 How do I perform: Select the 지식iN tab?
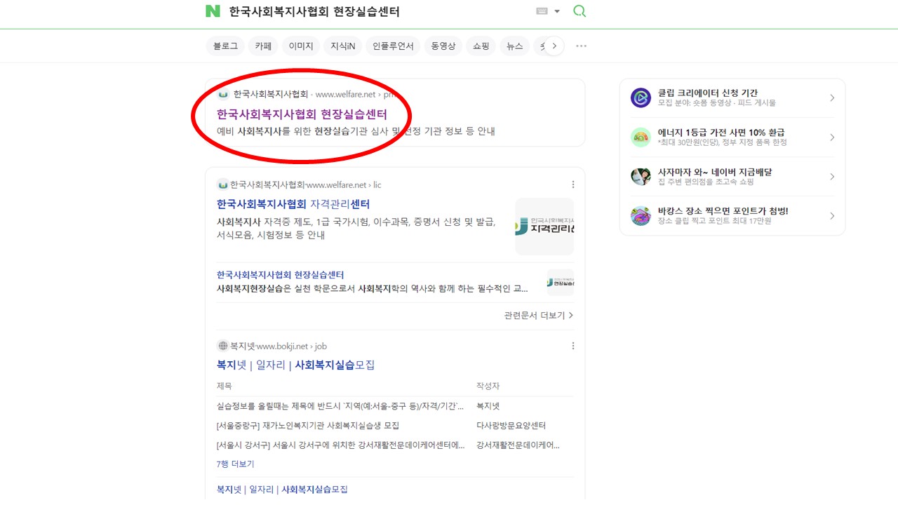(343, 46)
